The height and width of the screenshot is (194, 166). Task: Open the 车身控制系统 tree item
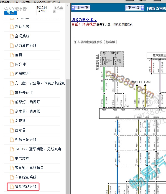pyautogui.click(x=26, y=177)
